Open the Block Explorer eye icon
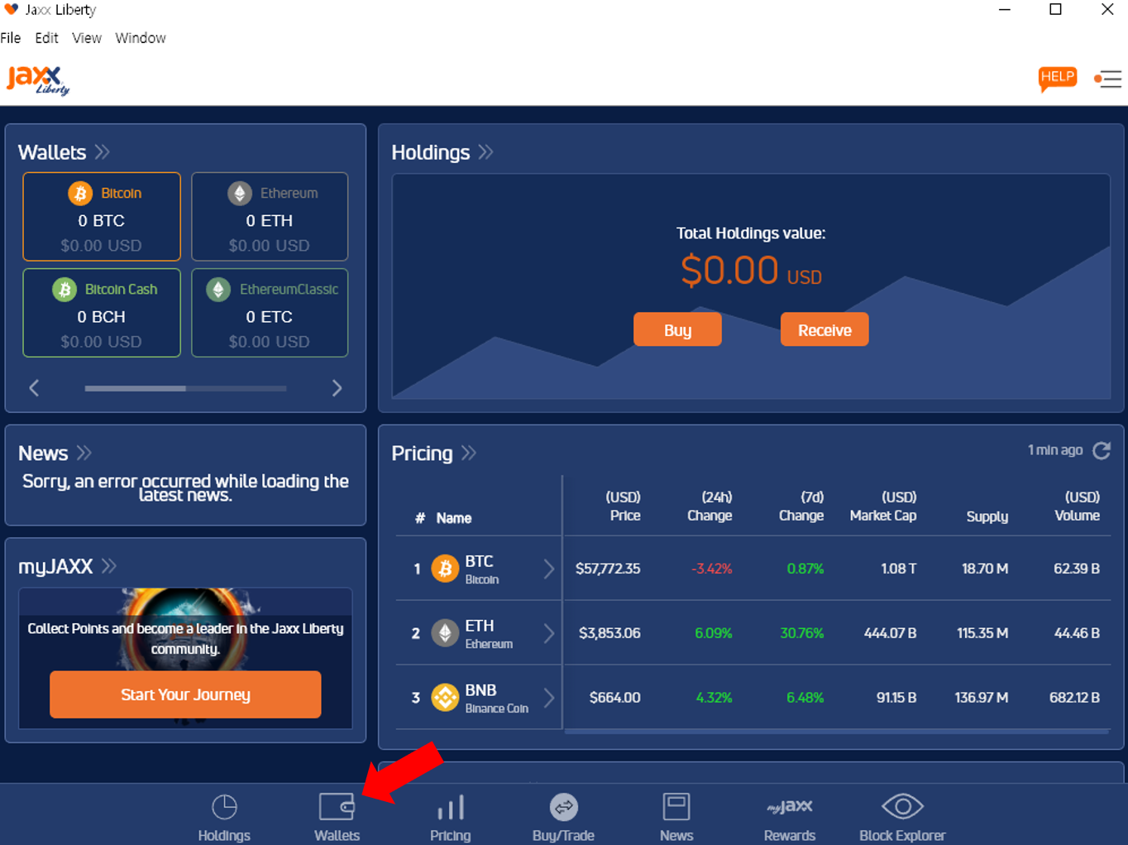 point(902,806)
